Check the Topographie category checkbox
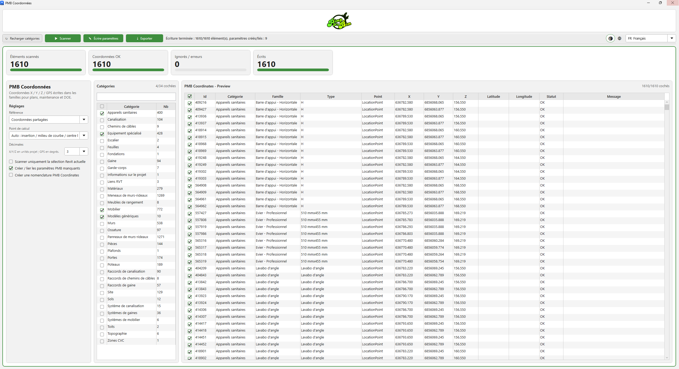 point(102,334)
